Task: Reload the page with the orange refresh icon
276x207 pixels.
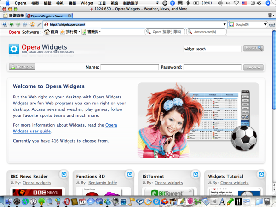Action: 32,24
